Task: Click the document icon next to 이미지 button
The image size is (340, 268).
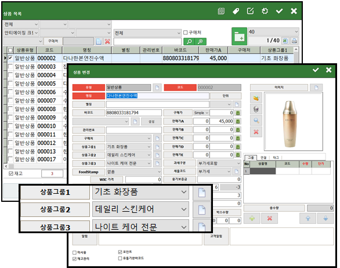Action: [x=316, y=88]
